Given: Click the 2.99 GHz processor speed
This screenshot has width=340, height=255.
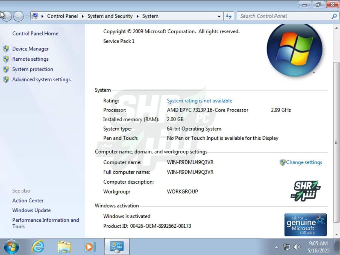Looking at the screenshot, I should click(x=281, y=110).
